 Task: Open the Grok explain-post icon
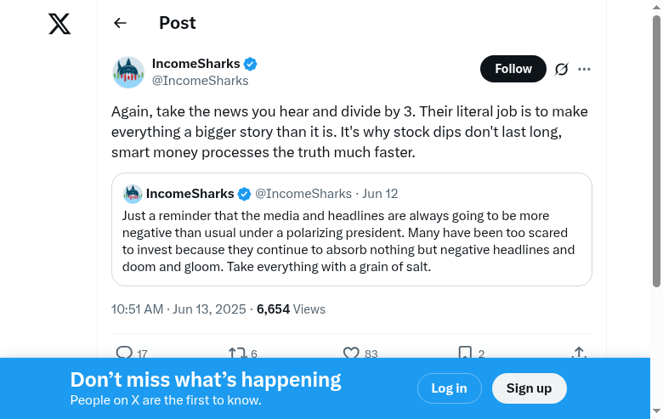pos(561,70)
